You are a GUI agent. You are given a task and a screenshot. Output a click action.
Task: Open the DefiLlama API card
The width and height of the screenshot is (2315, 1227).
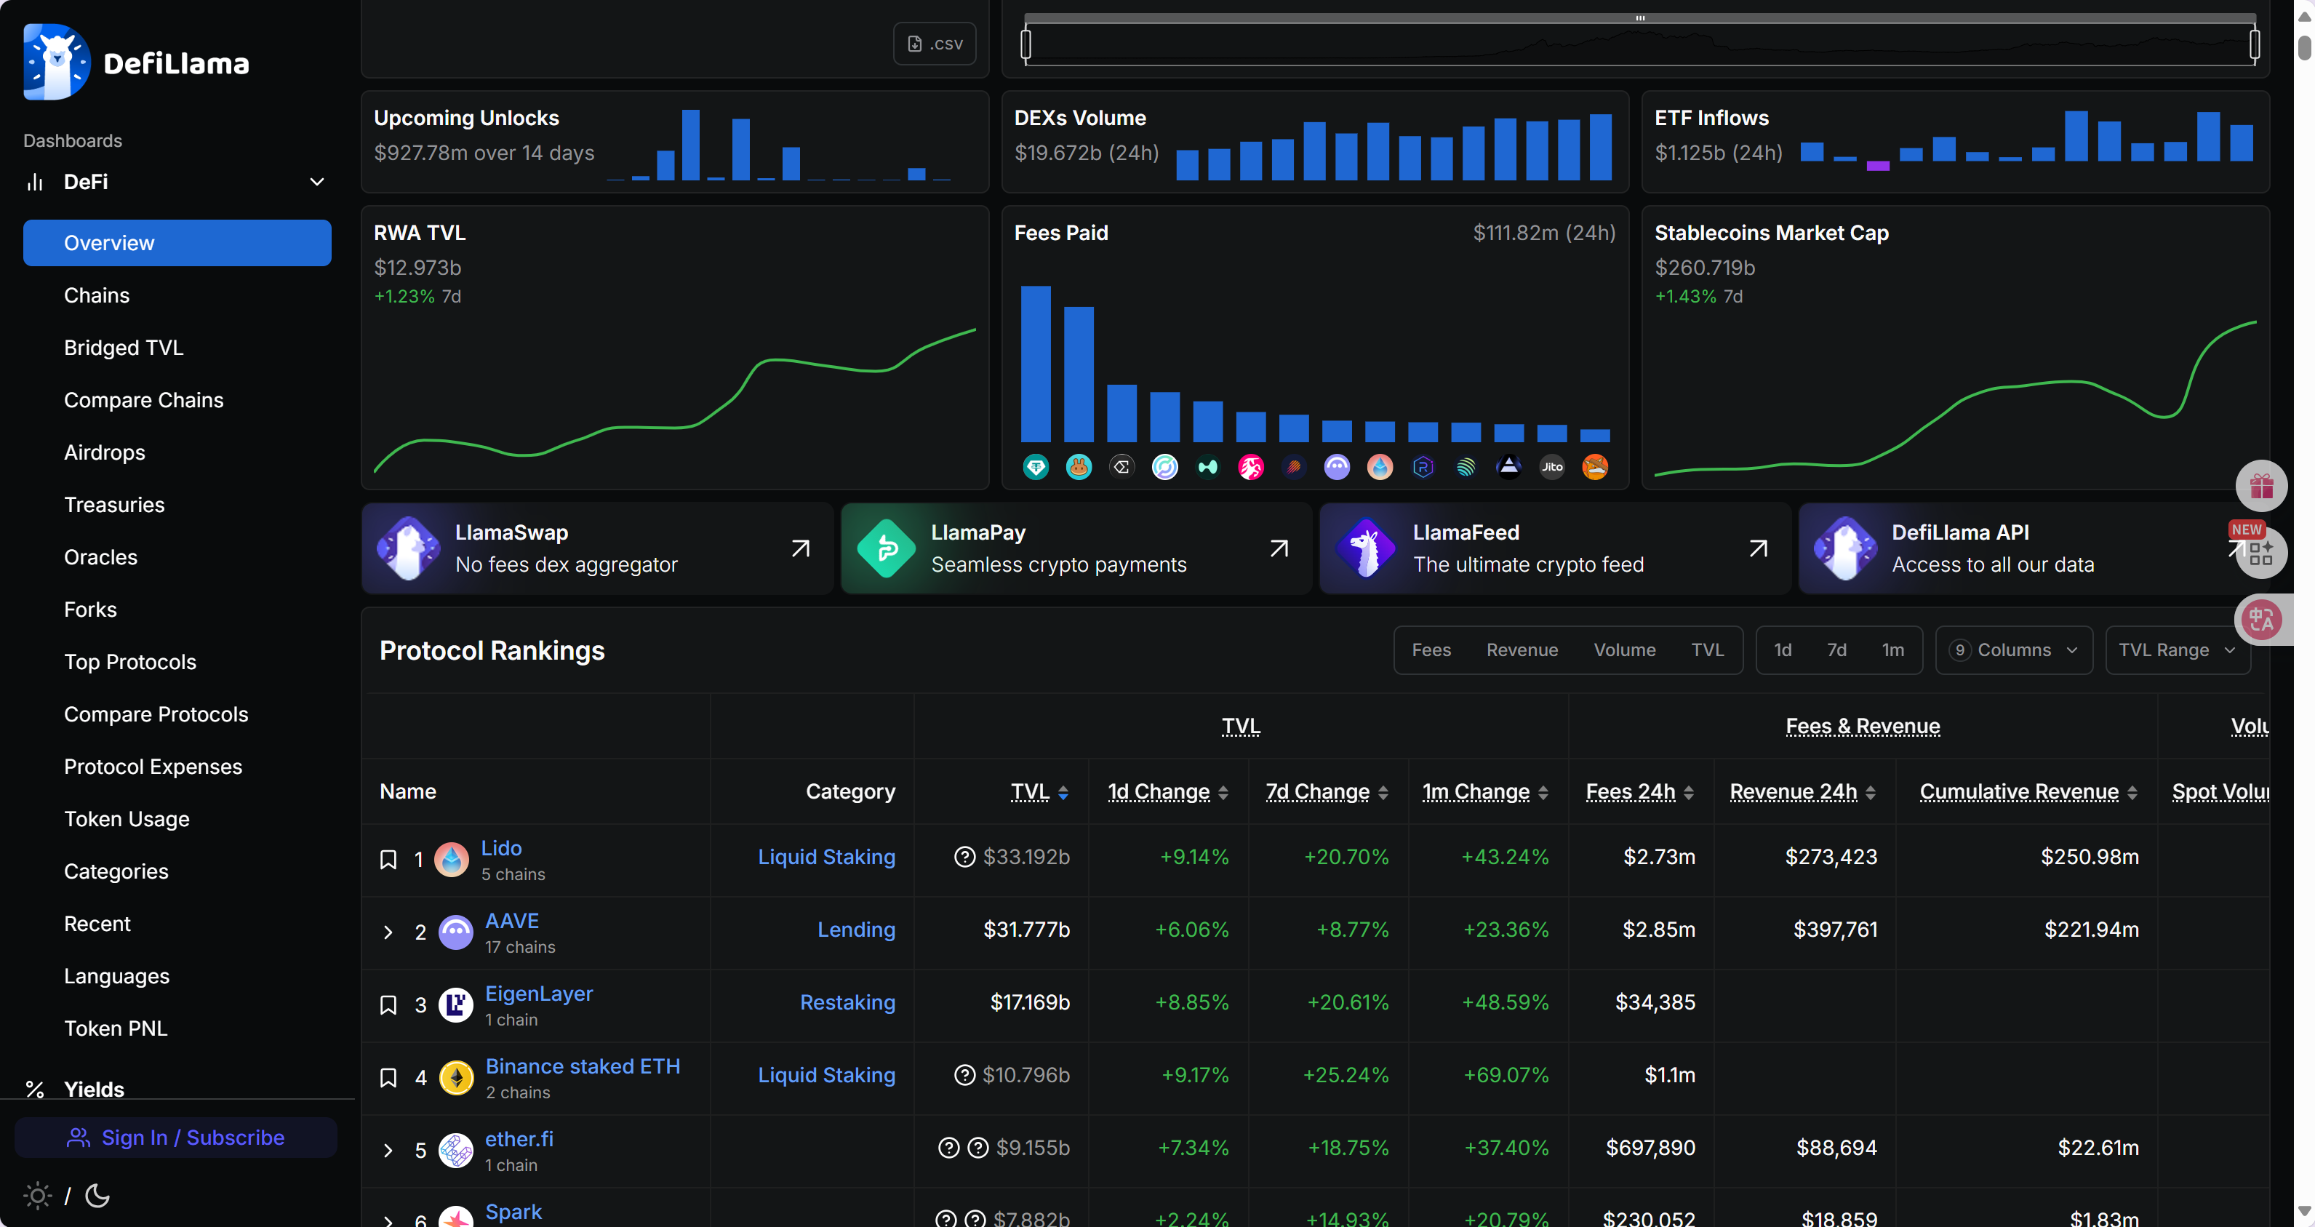pos(2034,548)
